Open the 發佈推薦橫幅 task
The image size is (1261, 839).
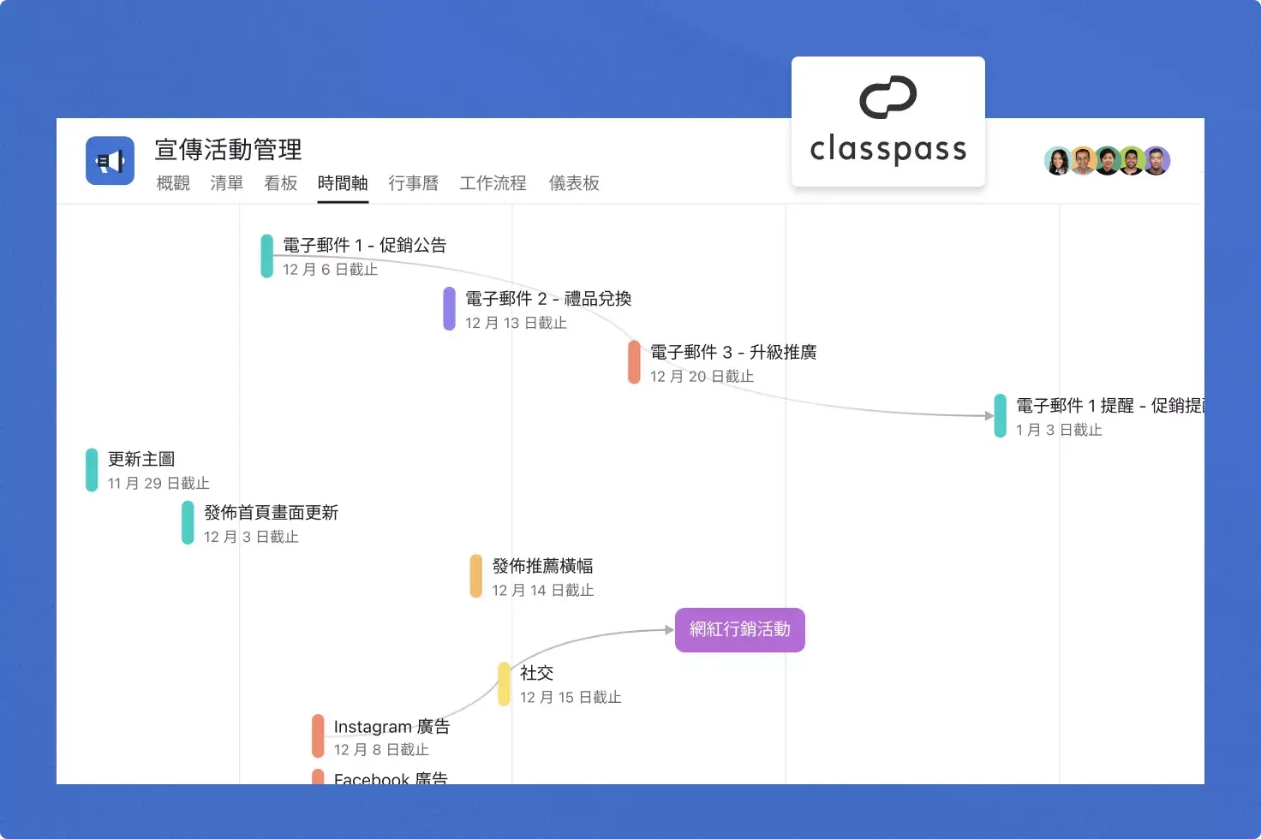coord(542,566)
